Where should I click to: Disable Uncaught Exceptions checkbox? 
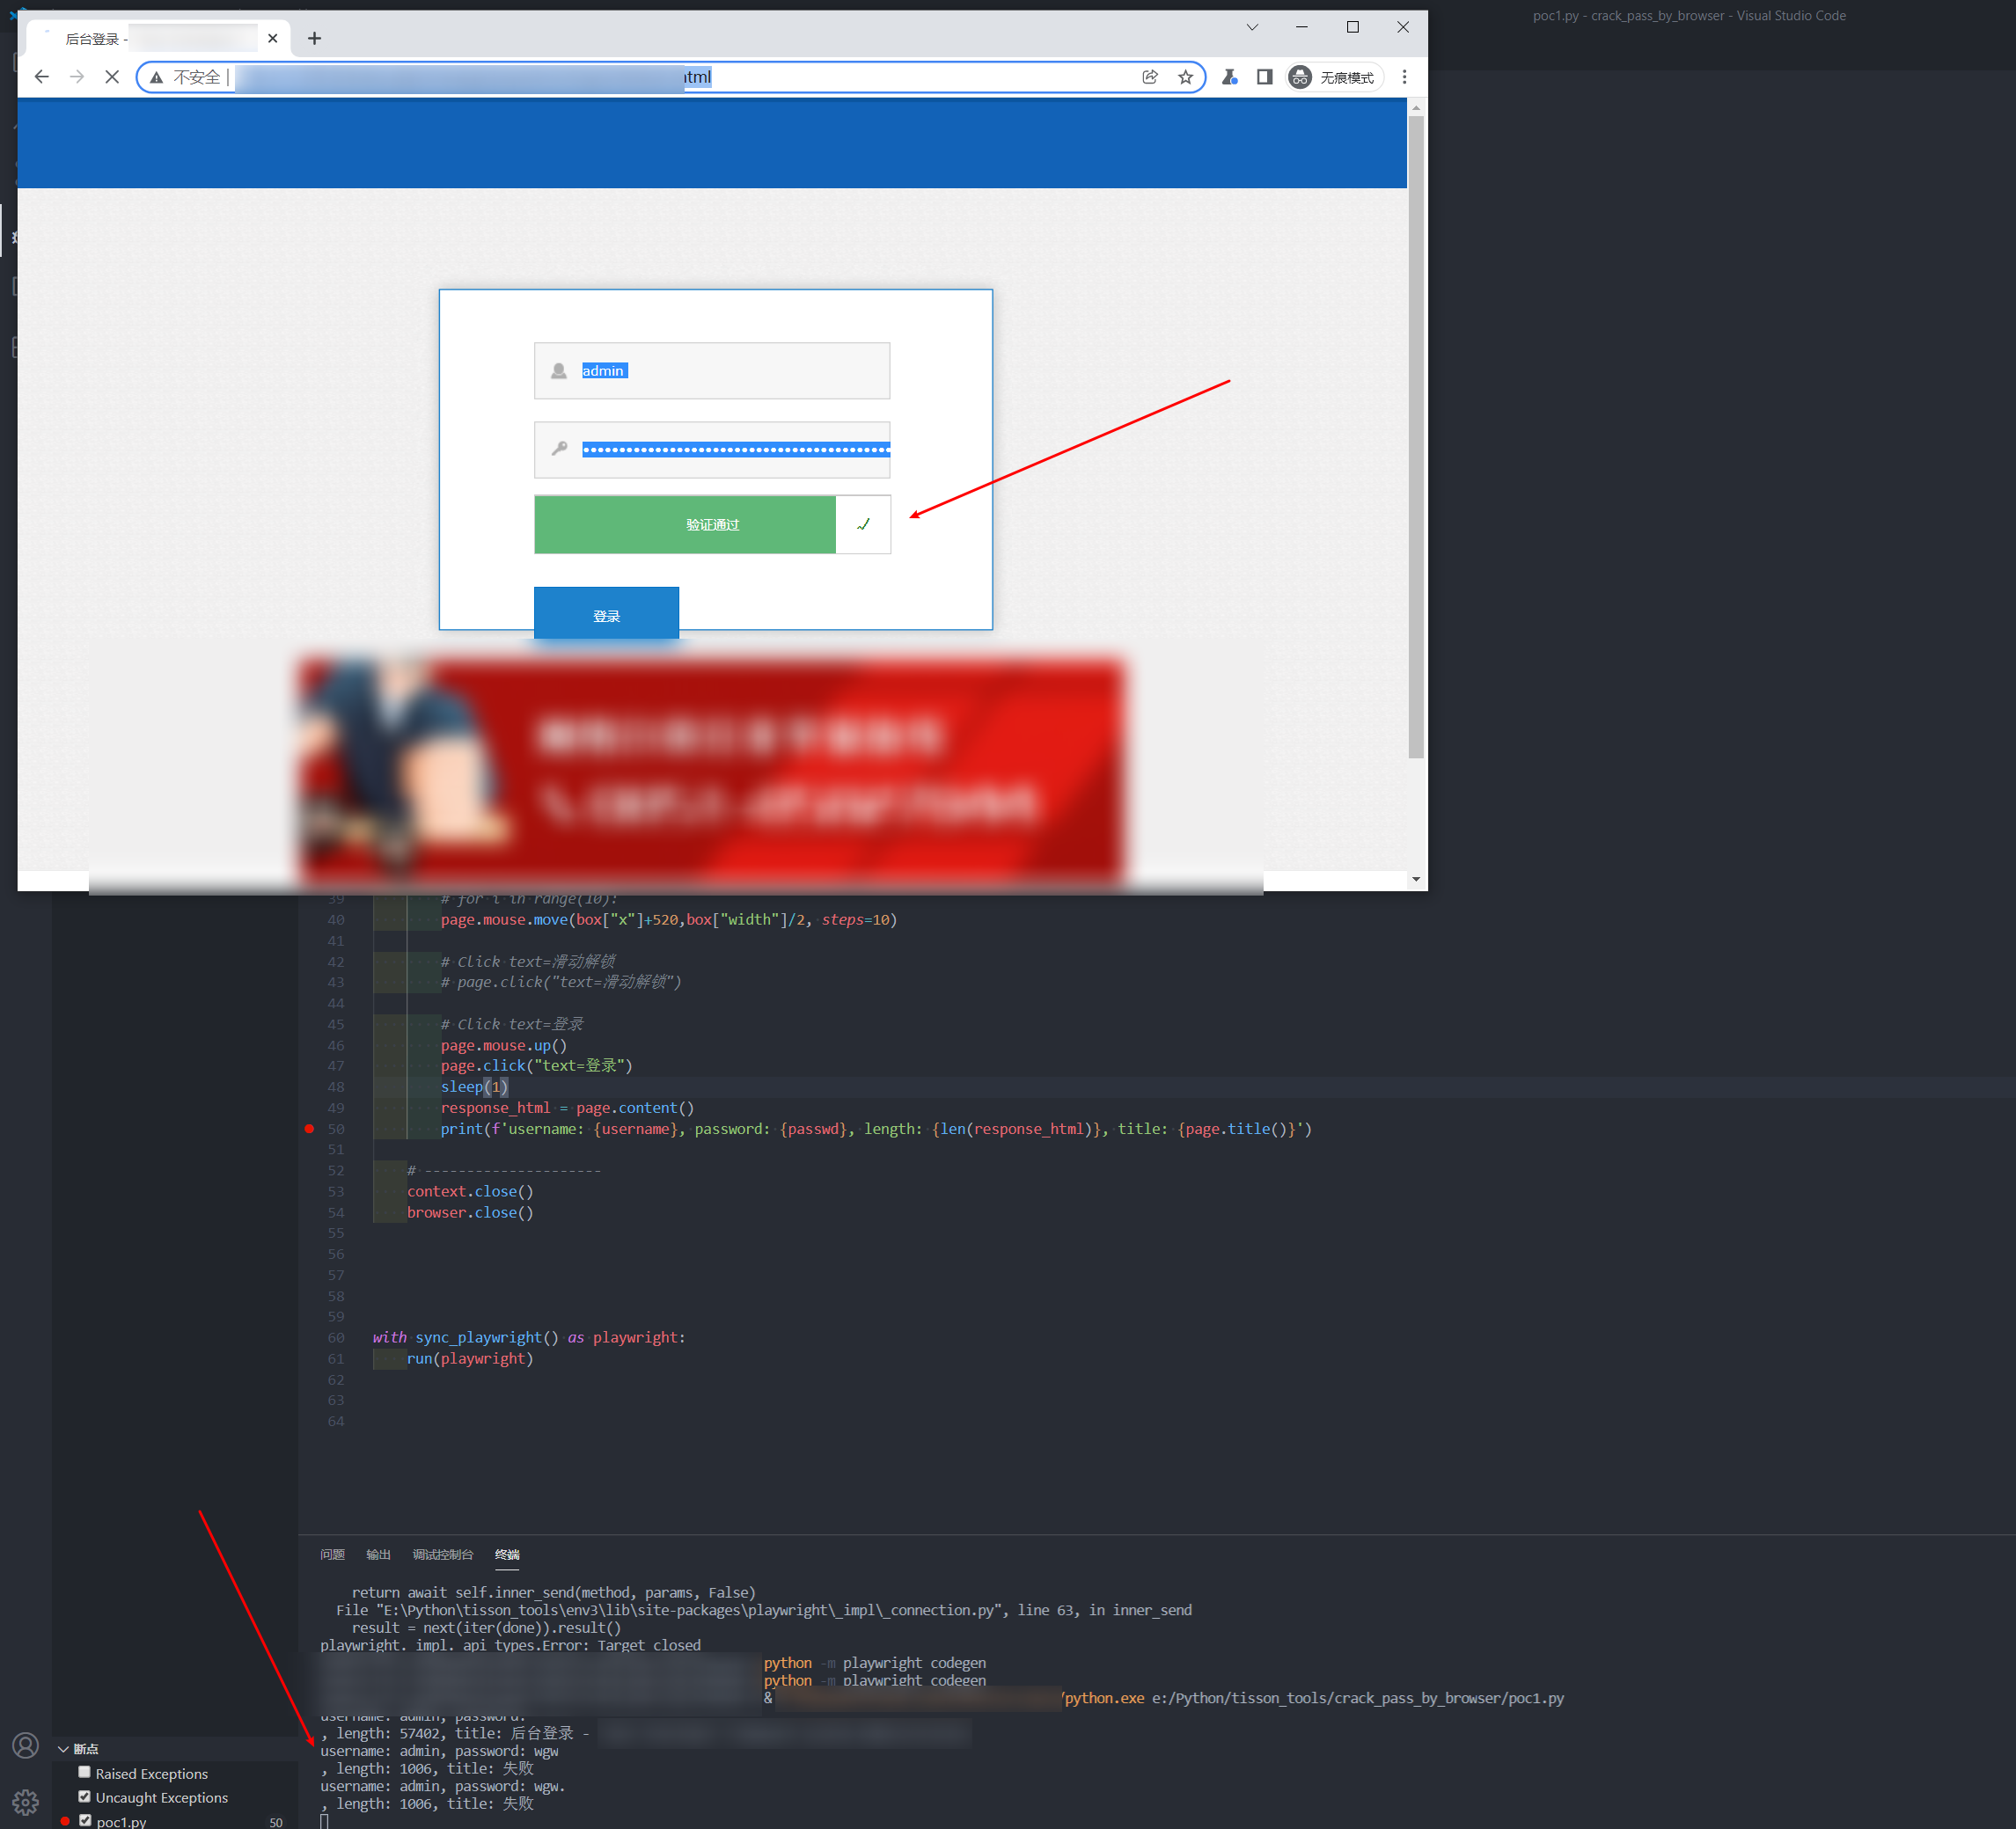point(85,1796)
